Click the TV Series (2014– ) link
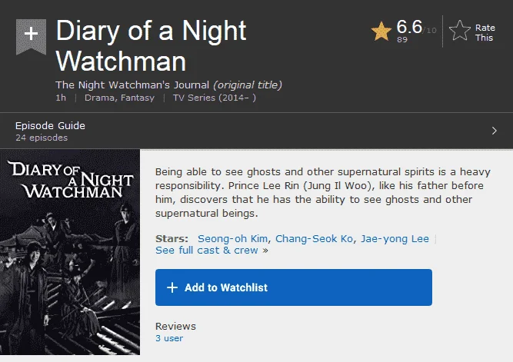This screenshot has width=513, height=362. pyautogui.click(x=215, y=98)
